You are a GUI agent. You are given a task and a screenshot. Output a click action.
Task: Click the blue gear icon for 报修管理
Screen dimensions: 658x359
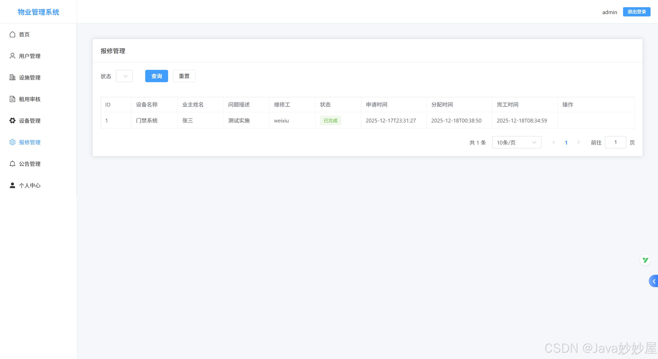12,142
